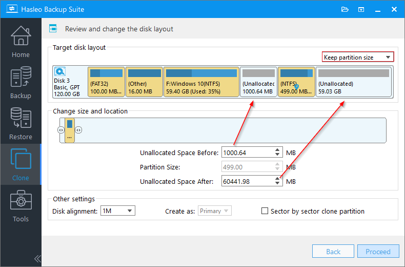Select the NTFS 499.00 MB partition
405x267 pixels.
pos(296,82)
